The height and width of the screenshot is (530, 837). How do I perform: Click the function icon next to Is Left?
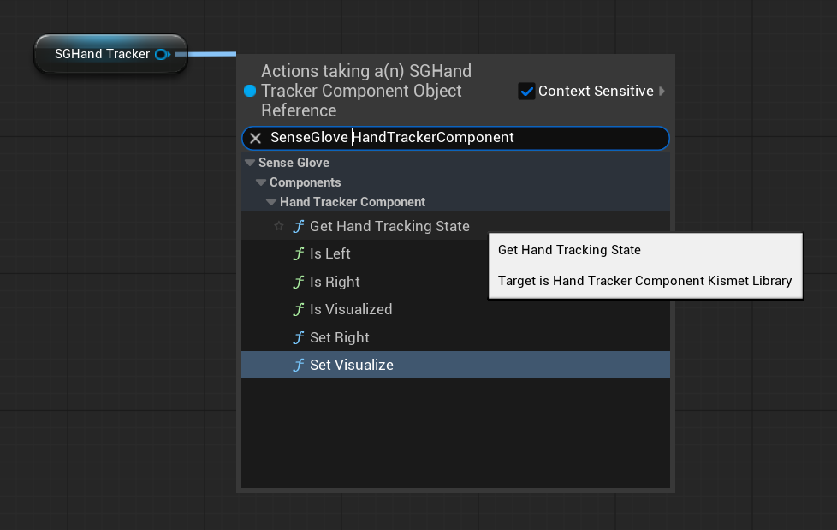point(298,253)
